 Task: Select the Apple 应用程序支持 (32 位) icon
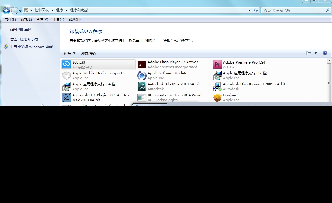point(217,76)
